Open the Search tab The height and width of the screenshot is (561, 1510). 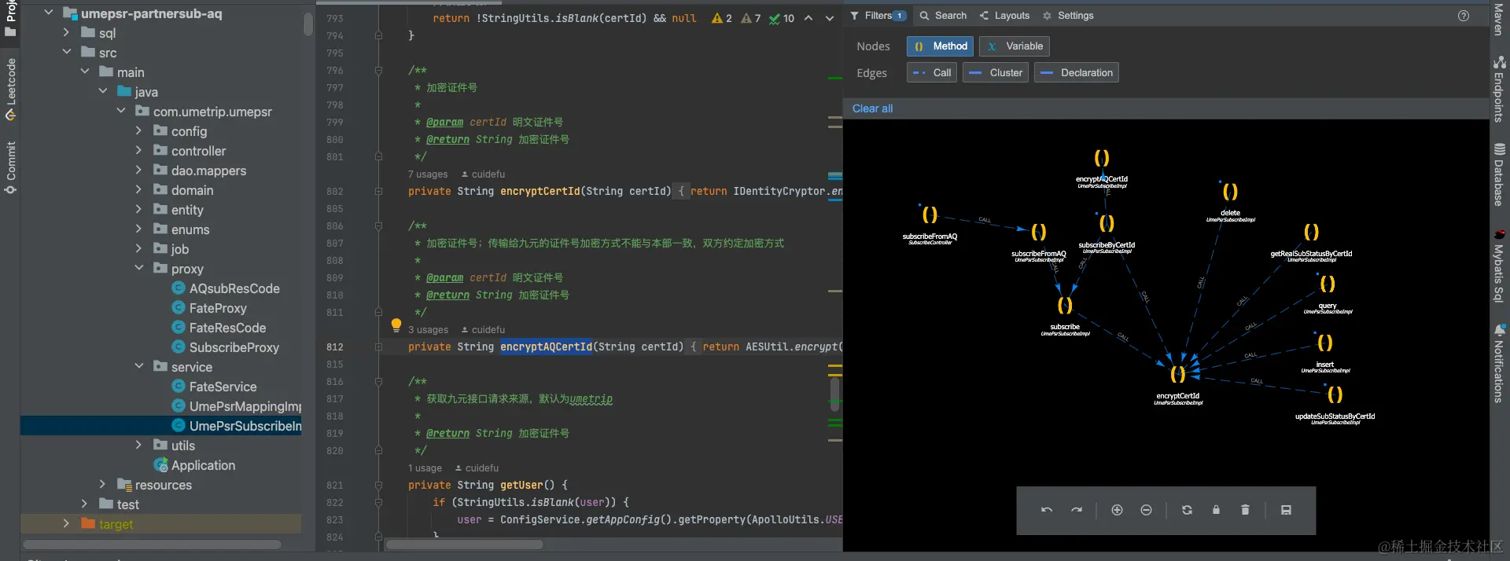943,16
